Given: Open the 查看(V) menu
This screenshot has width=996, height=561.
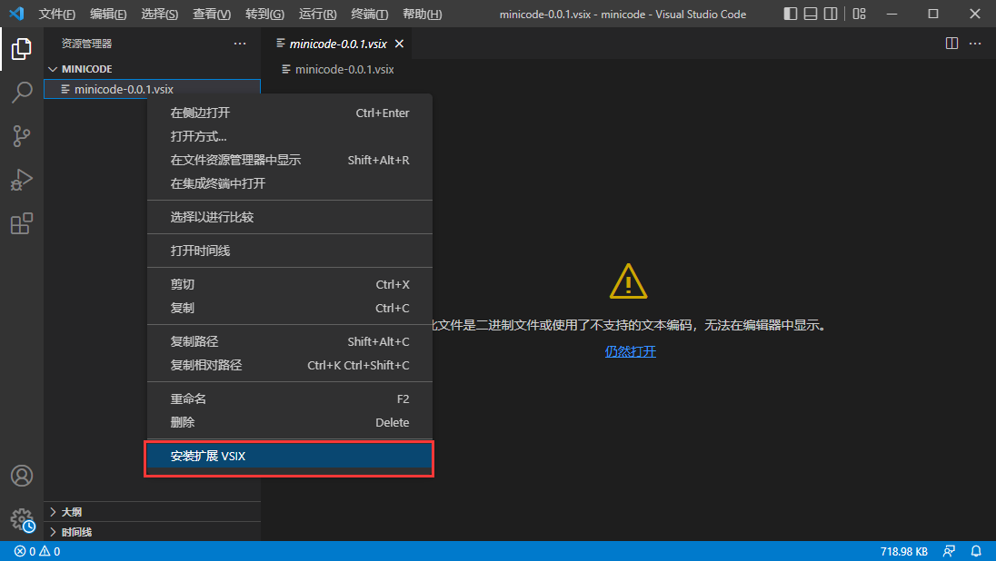Looking at the screenshot, I should [212, 14].
